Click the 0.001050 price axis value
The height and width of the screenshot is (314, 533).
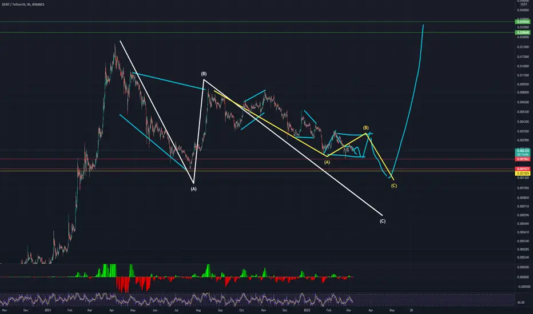[x=523, y=188]
